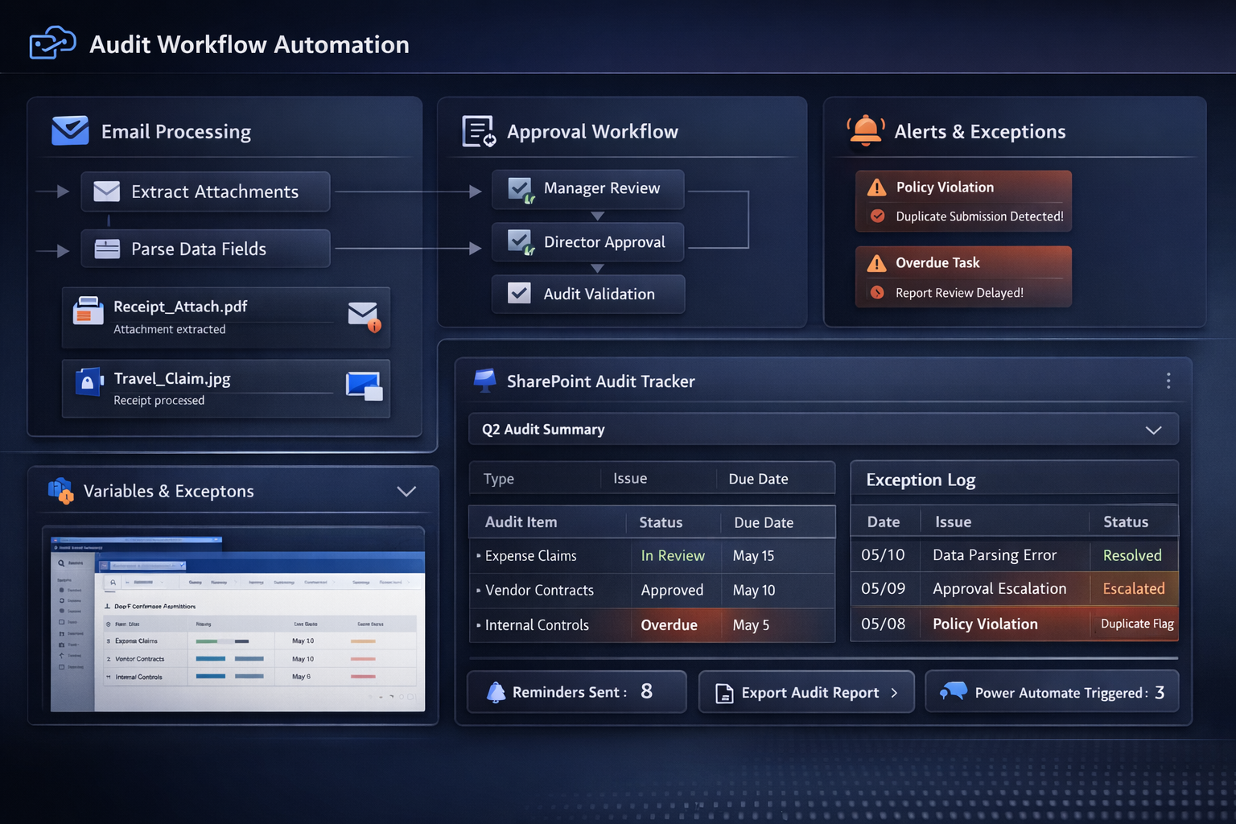Screen dimensions: 1236x824
Task: Click the 05/10 date in Exception Log
Action: (883, 555)
